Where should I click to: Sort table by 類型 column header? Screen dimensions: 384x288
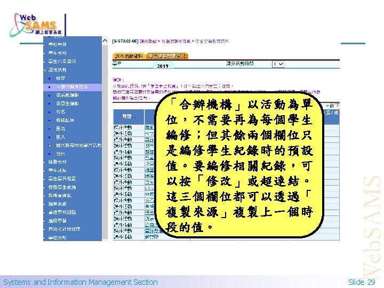[129, 117]
